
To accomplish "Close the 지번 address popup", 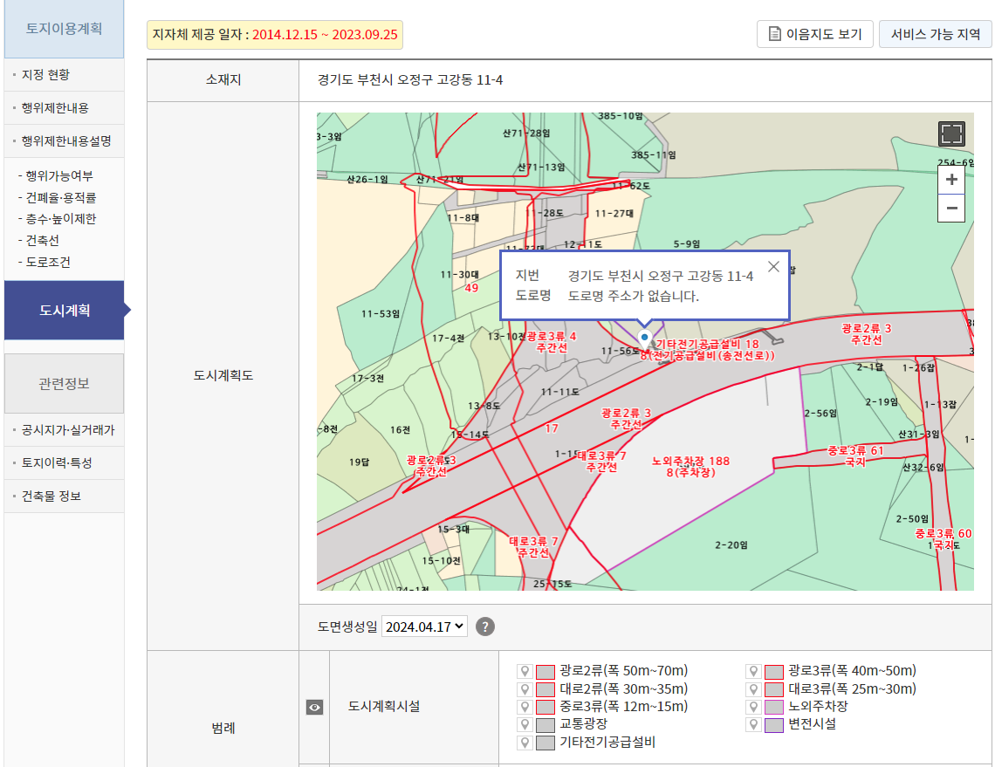I will [773, 266].
